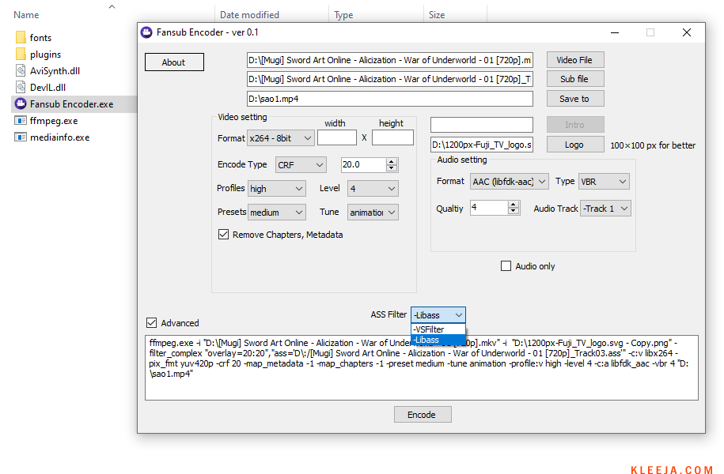Screen dimensions: 724x474
Task: Click the Fansub Encoder title bar icon
Action: tap(146, 32)
